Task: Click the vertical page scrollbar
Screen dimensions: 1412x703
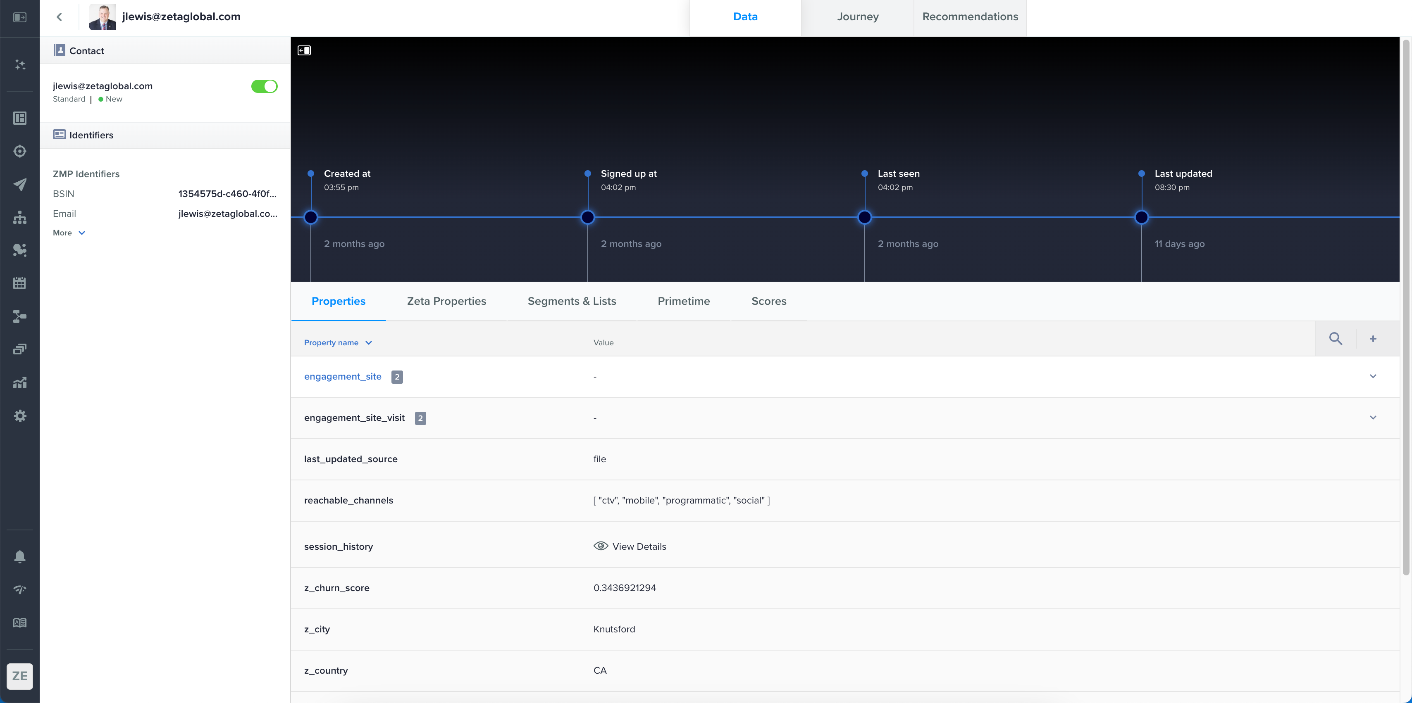Action: coord(1405,307)
